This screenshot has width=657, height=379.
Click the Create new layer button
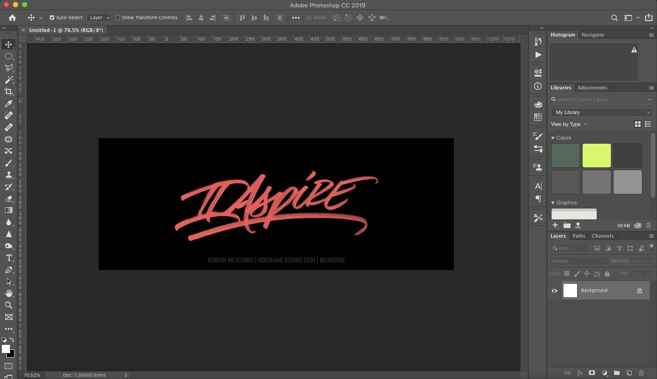[629, 373]
